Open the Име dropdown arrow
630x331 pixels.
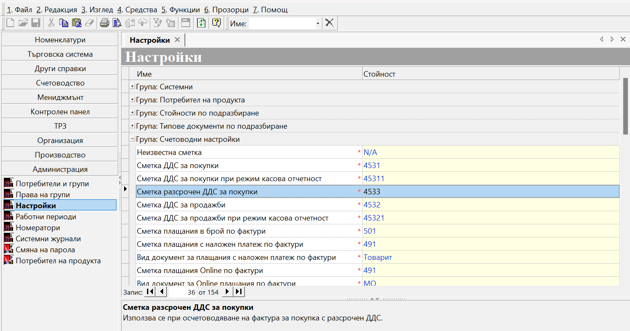(318, 24)
